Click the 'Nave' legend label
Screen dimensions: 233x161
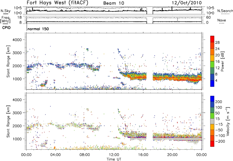pyautogui.click(x=221, y=20)
